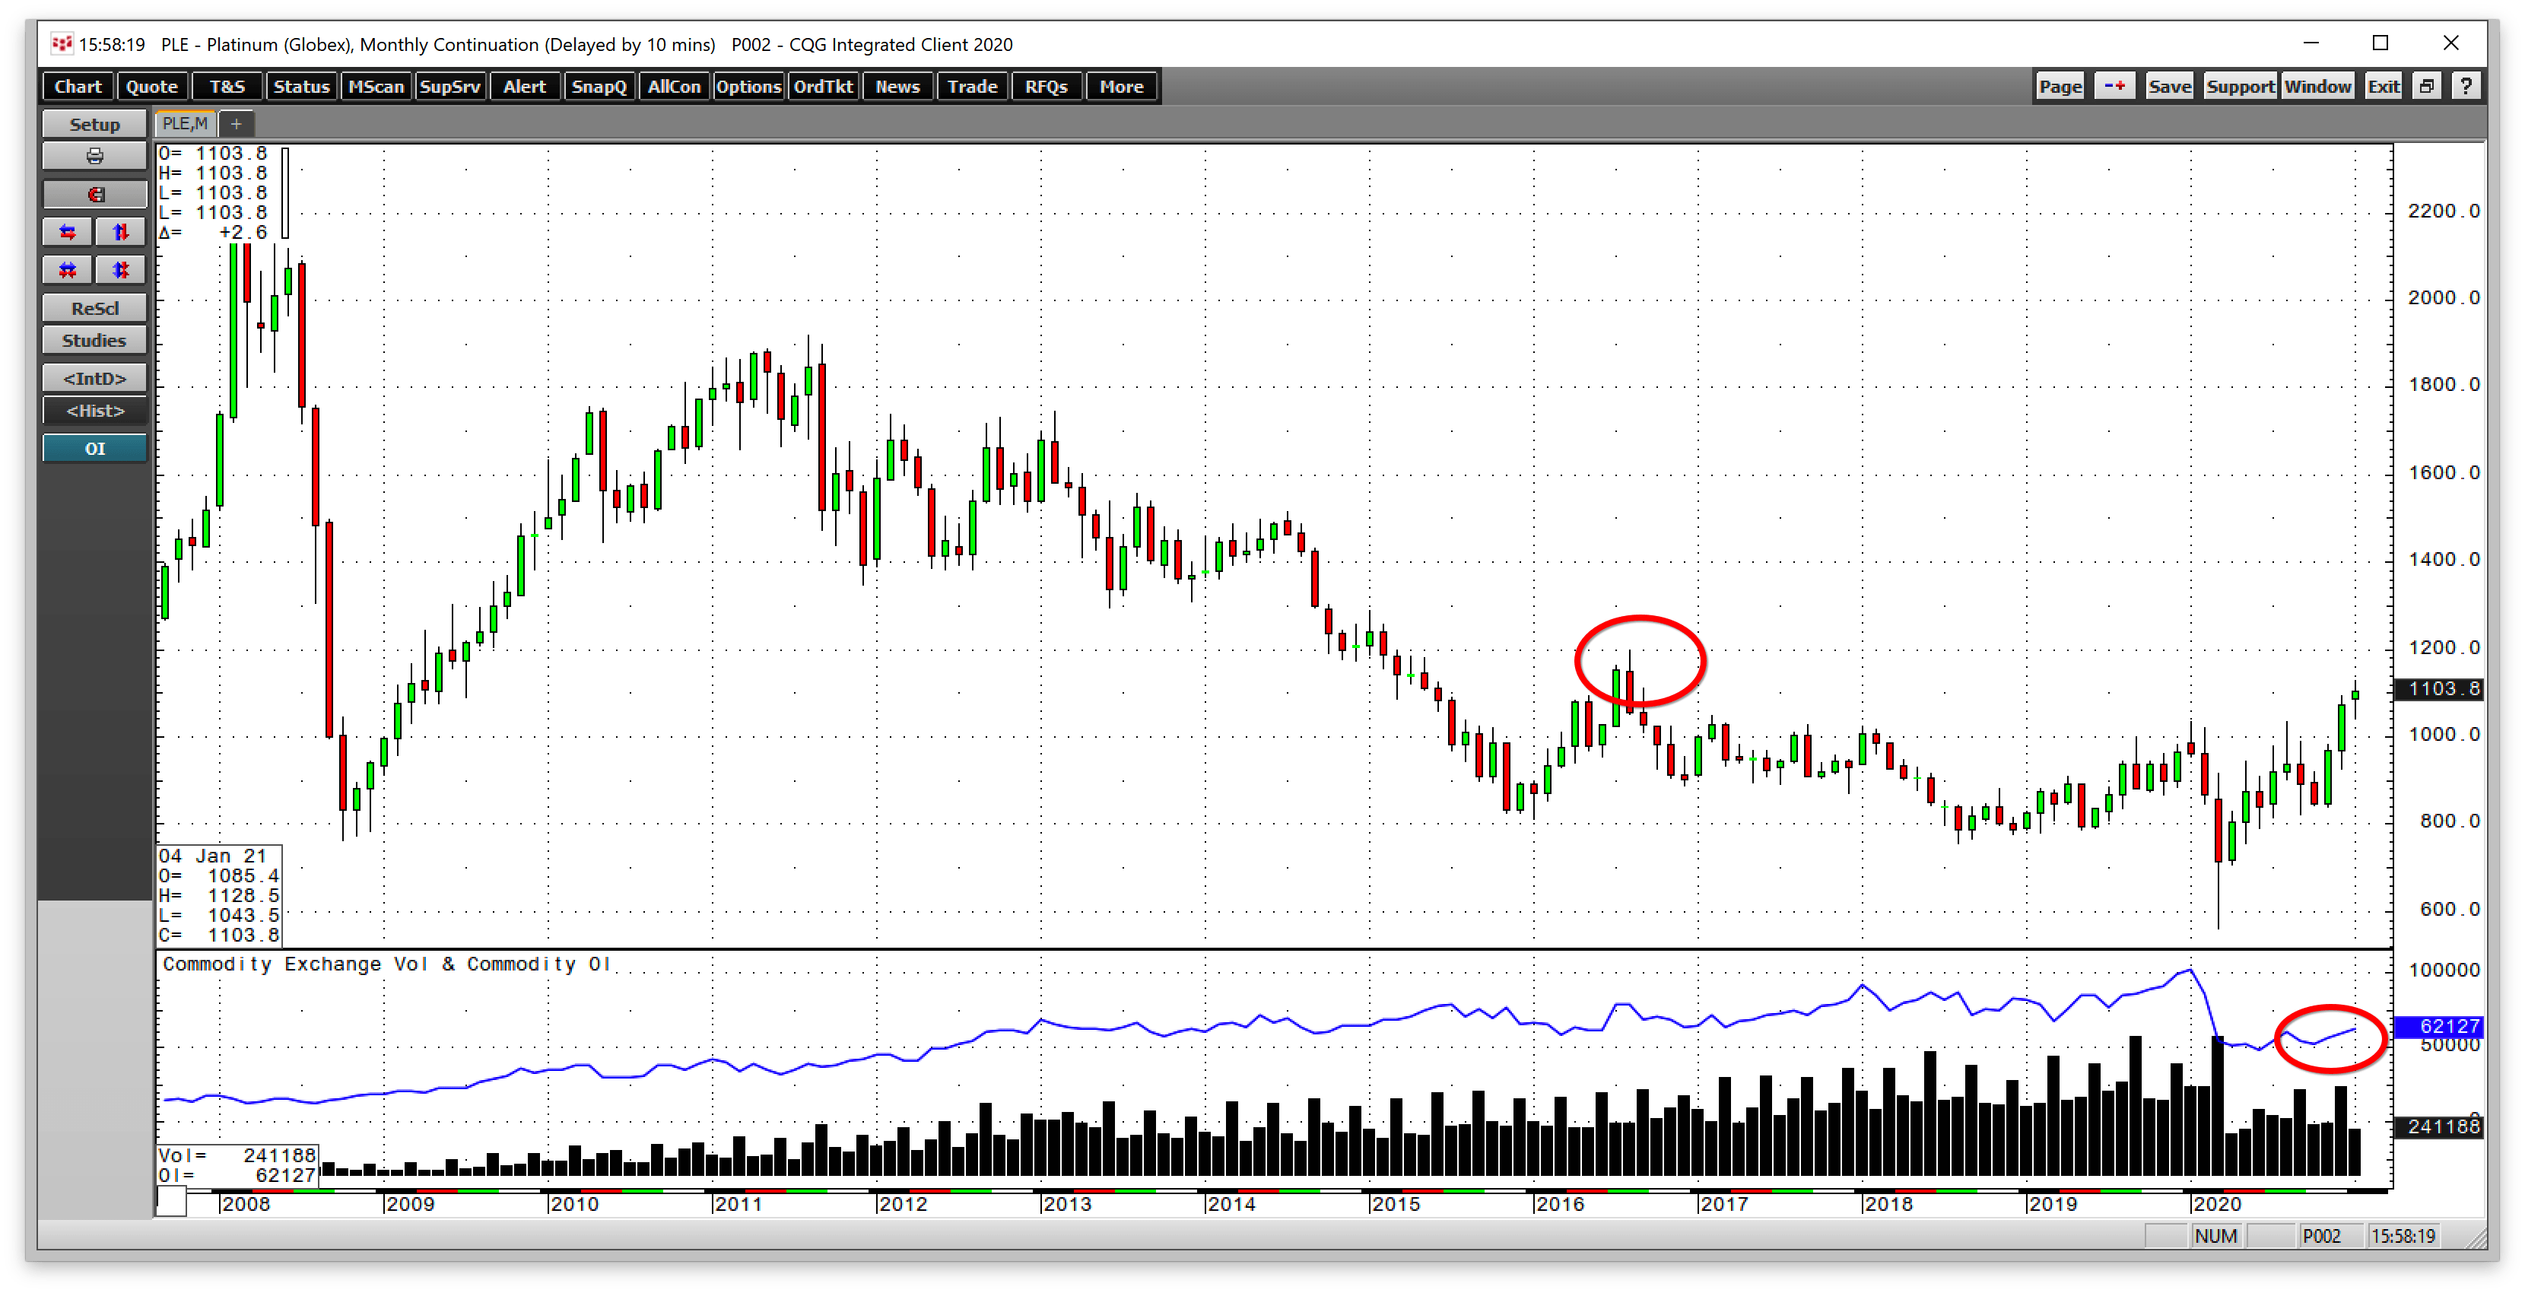The width and height of the screenshot is (2525, 1293).
Task: Click the printer icon button
Action: pos(94,156)
